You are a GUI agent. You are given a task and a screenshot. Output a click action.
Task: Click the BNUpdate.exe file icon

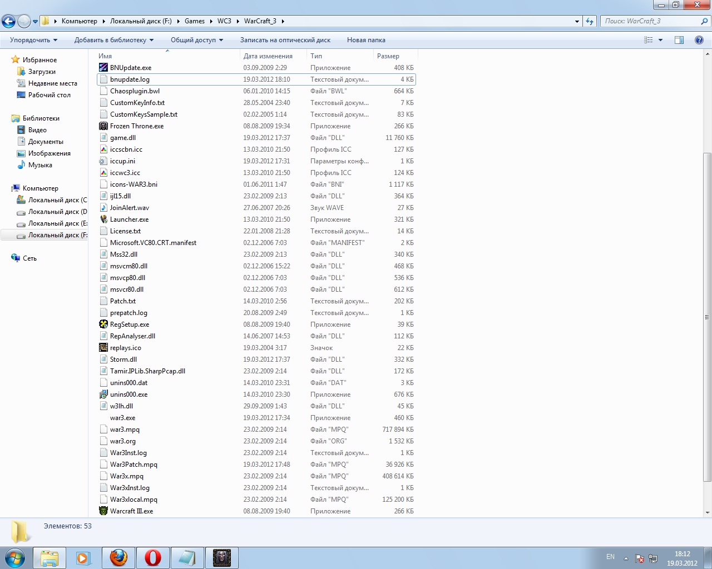coord(103,68)
